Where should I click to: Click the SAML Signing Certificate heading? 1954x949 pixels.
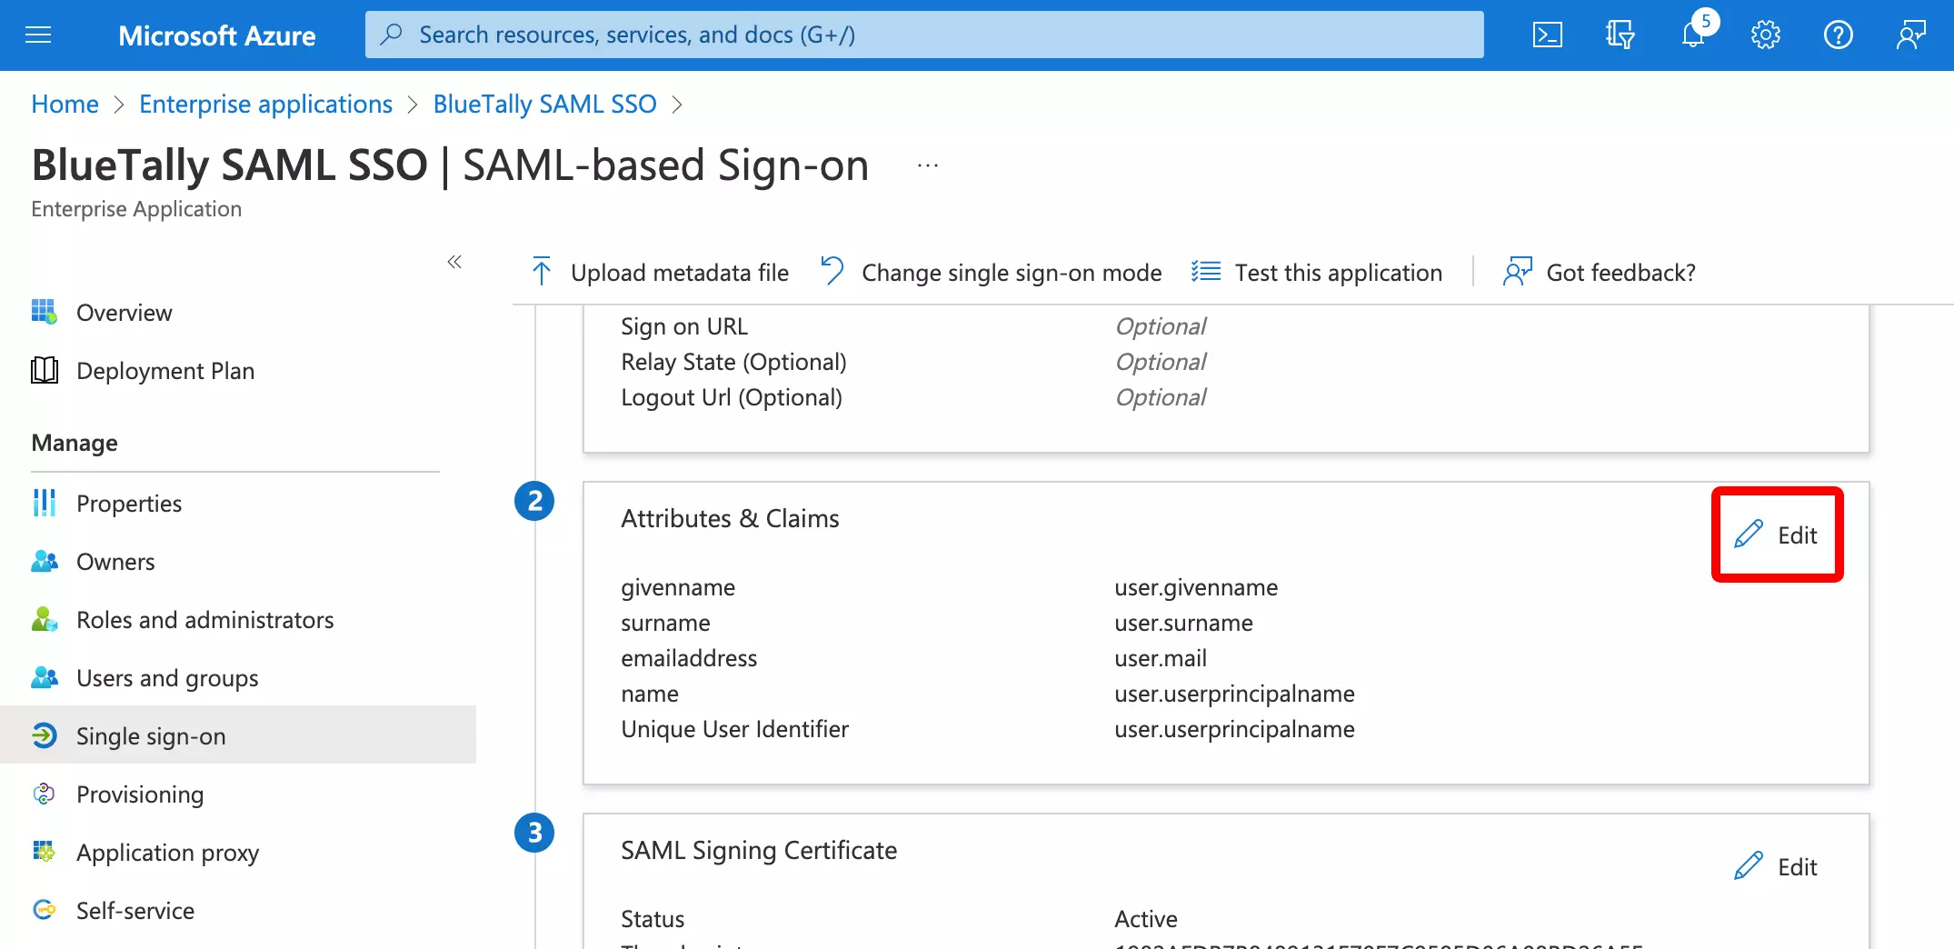pyautogui.click(x=759, y=850)
